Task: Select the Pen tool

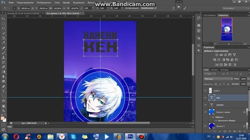Action: pos(4,86)
